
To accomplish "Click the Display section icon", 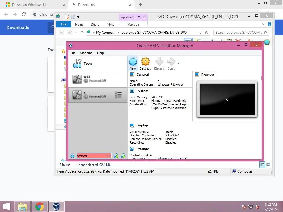I will (132, 125).
